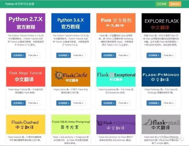Click 在线阅读 under Python 3.6.X card
Image resolution: width=189 pixels, height=146 pixels.
[63, 55]
